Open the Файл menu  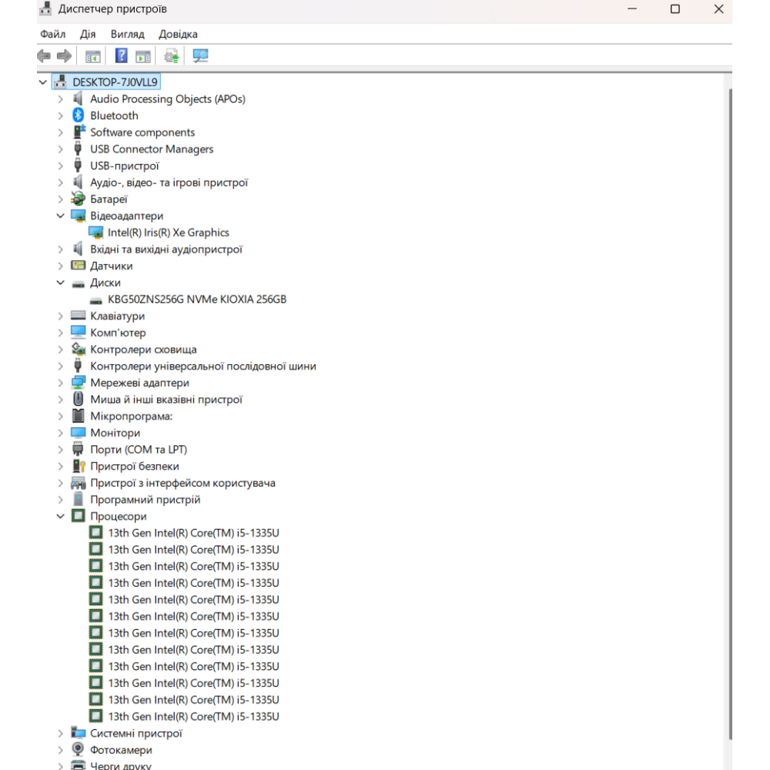(x=52, y=34)
